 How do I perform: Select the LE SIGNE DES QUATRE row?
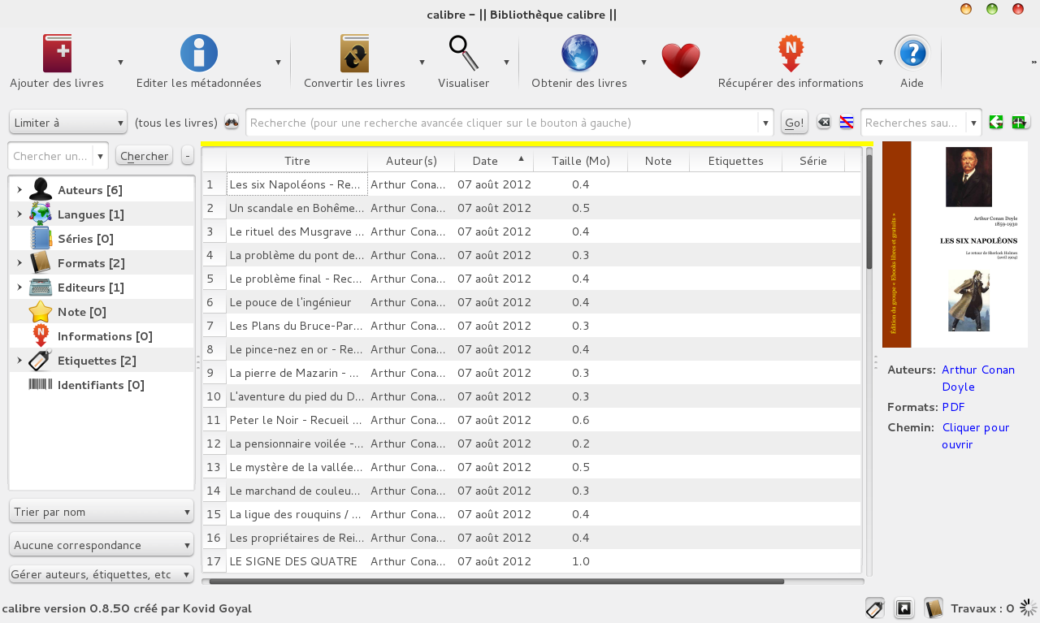point(531,561)
